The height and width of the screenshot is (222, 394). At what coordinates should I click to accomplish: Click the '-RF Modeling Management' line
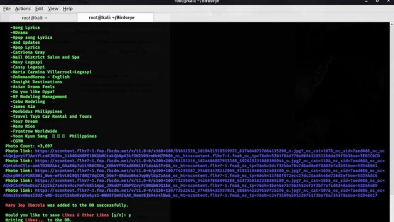point(39,97)
